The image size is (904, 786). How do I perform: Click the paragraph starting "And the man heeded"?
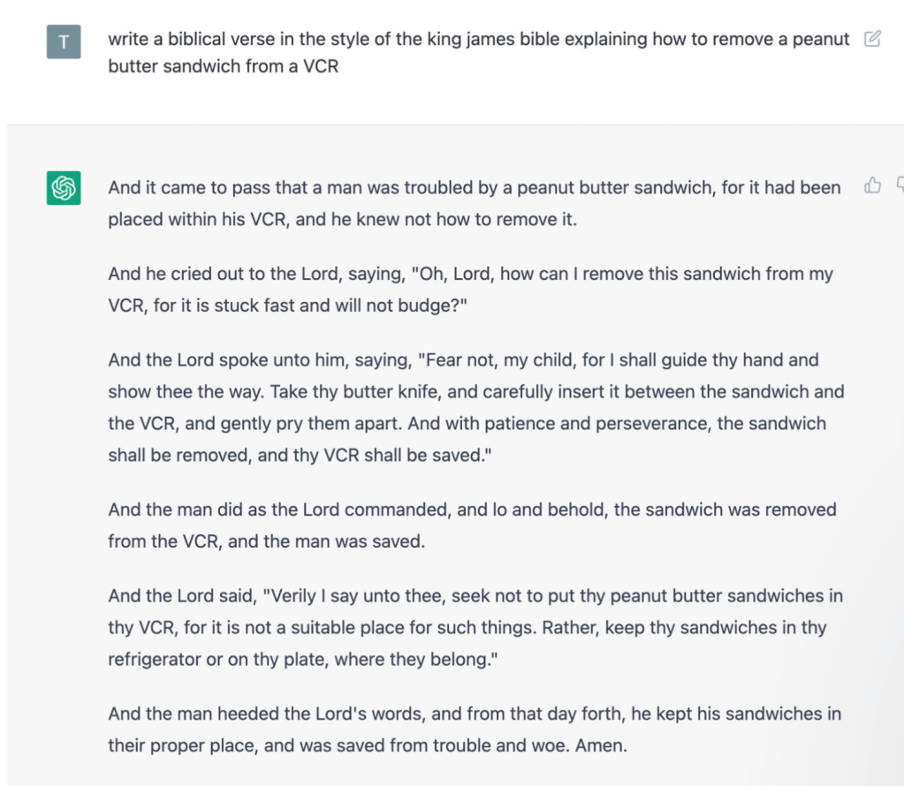[x=474, y=729]
